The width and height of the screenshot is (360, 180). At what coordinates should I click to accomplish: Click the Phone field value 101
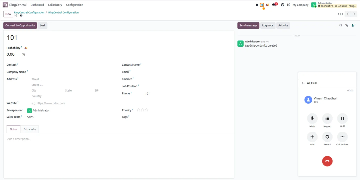click(147, 94)
